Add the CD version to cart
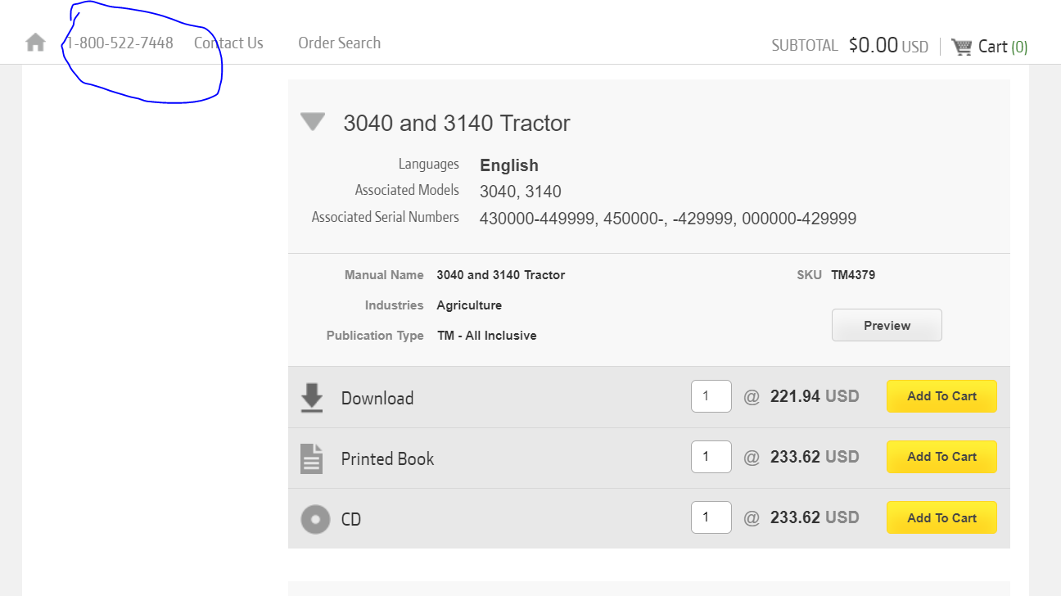The width and height of the screenshot is (1061, 596). pos(941,517)
